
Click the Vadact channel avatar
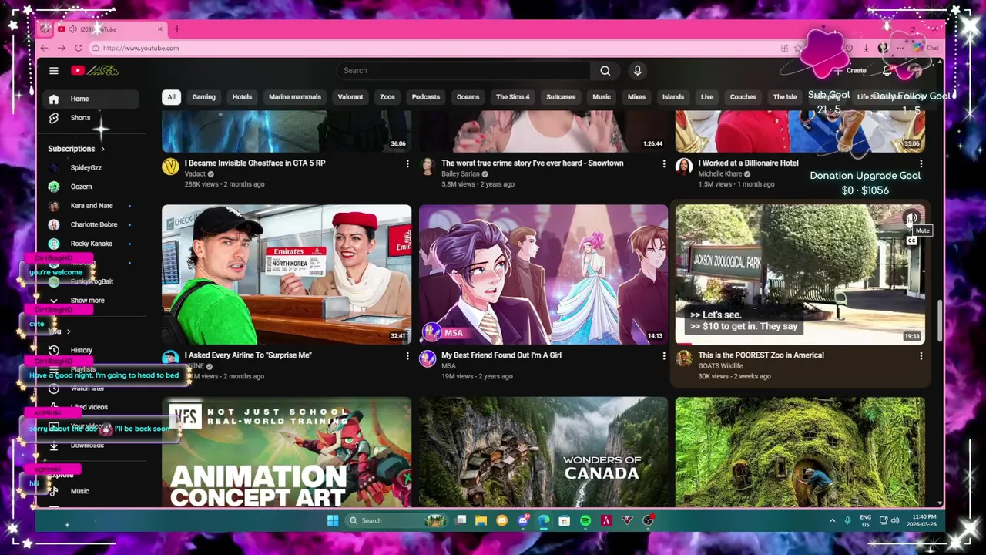click(x=170, y=166)
